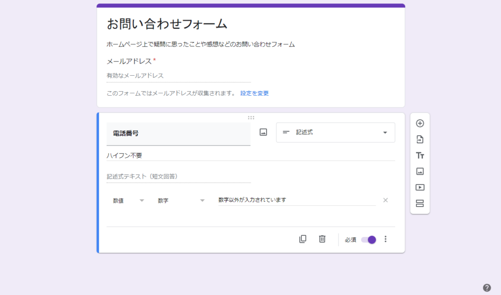This screenshot has height=295, width=501.
Task: Click the drag handle dots on the question card
Action: [251, 118]
